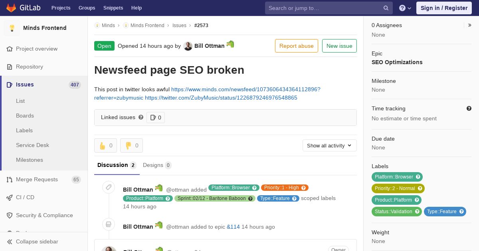Open the Labels sidebar entry
This screenshot has width=479, height=251.
[24, 130]
